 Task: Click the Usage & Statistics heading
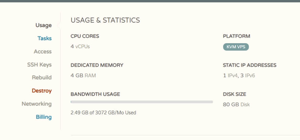[x=105, y=21]
